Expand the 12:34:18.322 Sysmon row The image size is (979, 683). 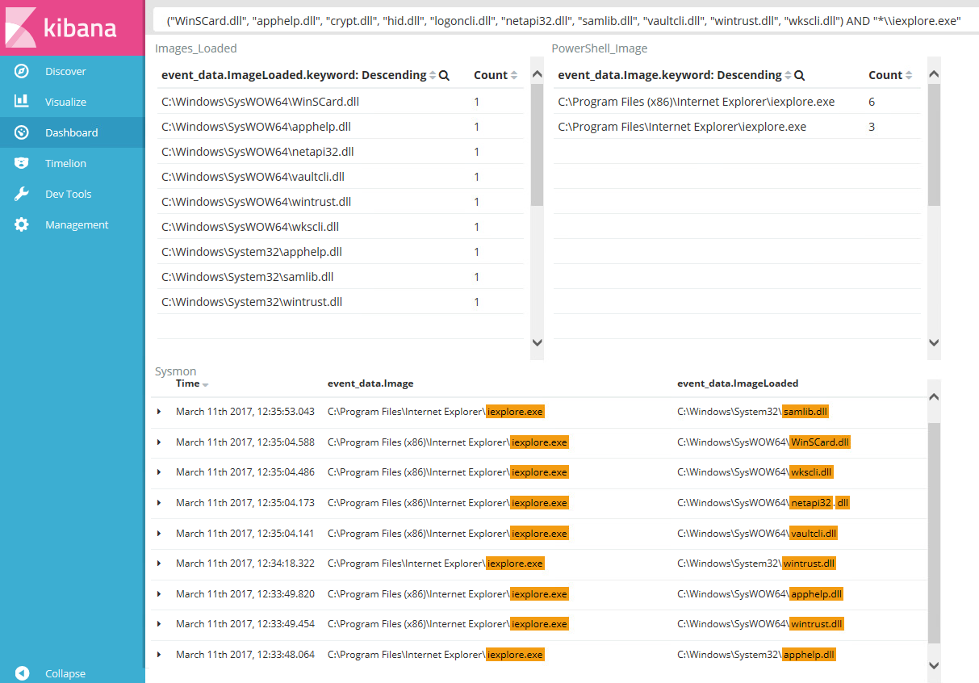(159, 564)
